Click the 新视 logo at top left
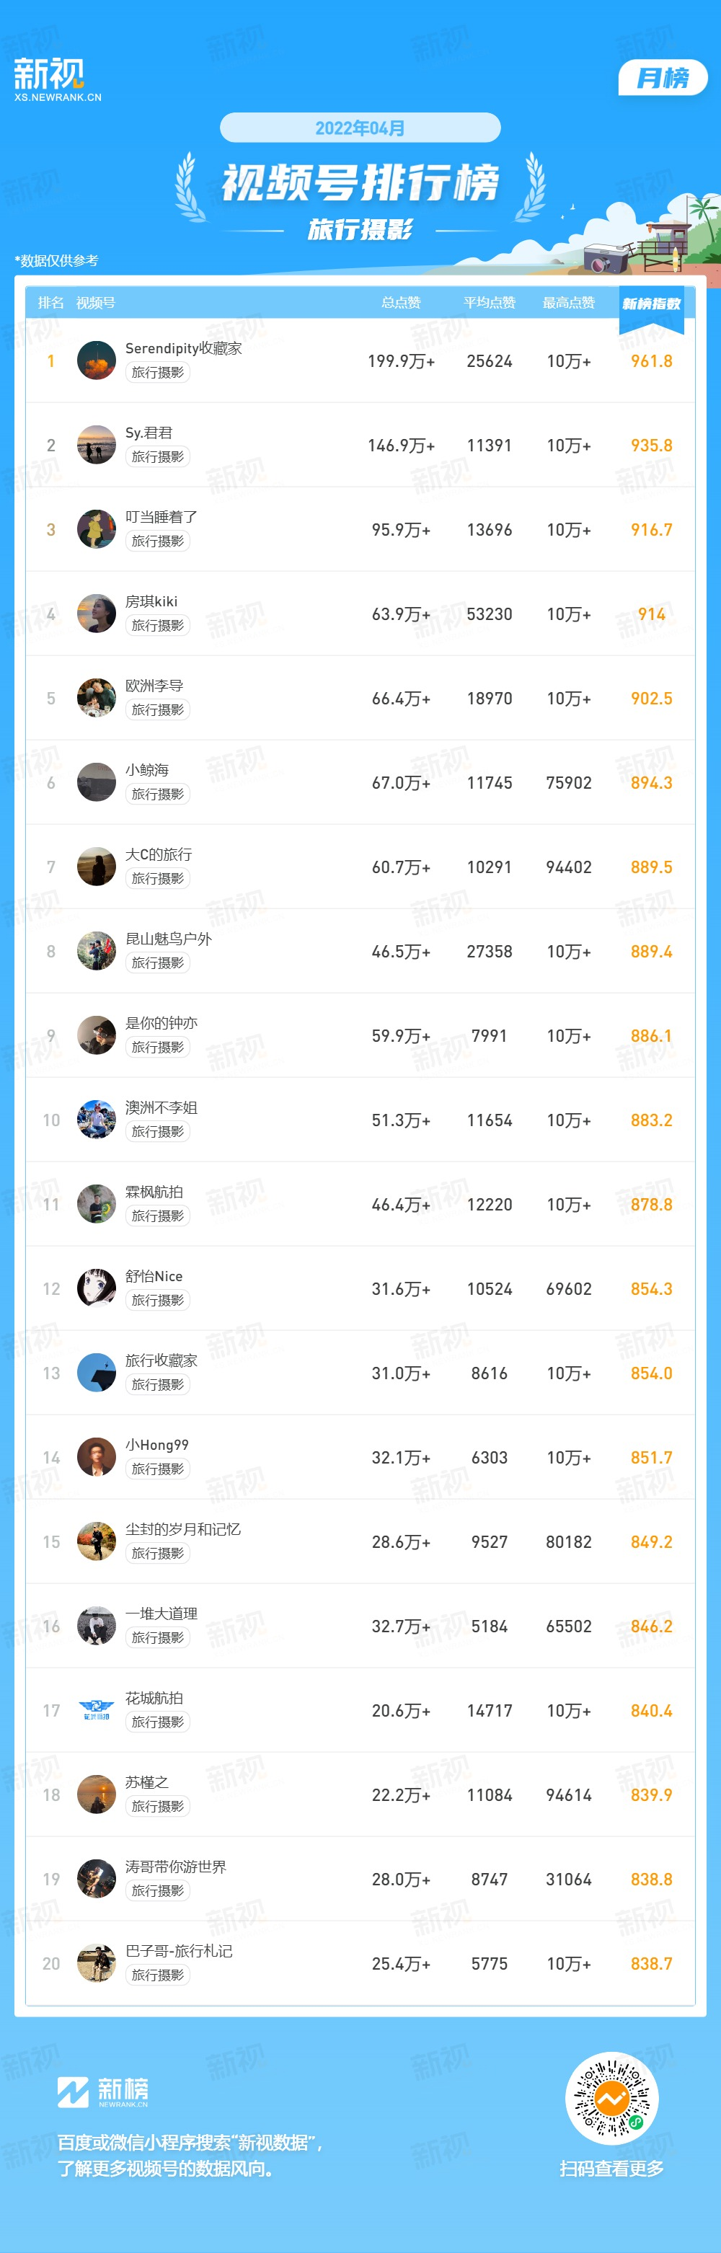The width and height of the screenshot is (721, 2253). click(x=57, y=79)
